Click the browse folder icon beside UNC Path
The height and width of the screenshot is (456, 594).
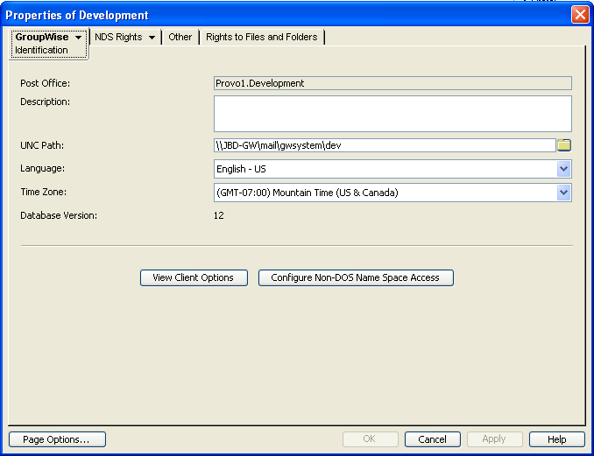pyautogui.click(x=564, y=145)
